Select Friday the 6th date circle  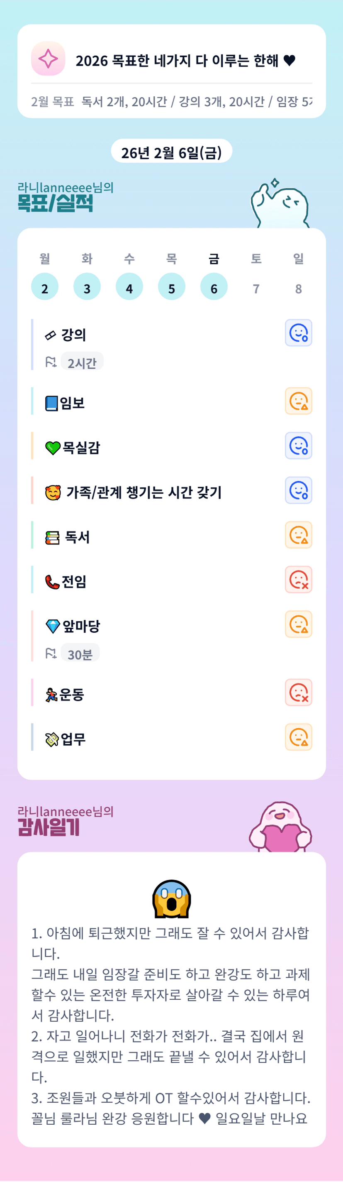[x=214, y=287]
